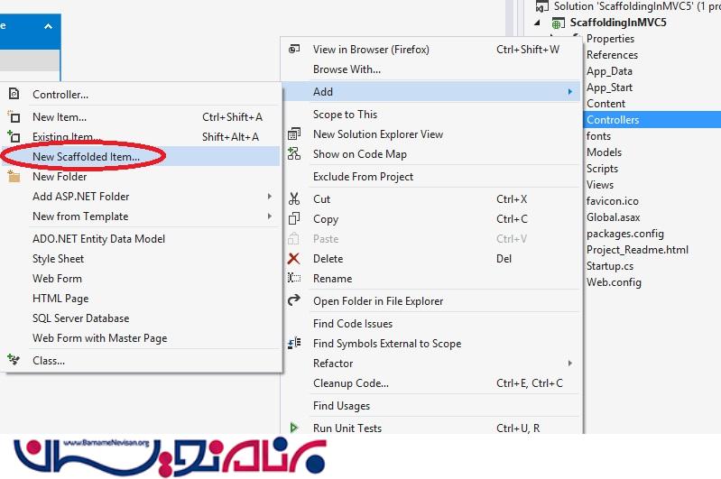Collapse the ScaffoldingInMVC5 project node
Screen dimensions: 721x479
539,23
